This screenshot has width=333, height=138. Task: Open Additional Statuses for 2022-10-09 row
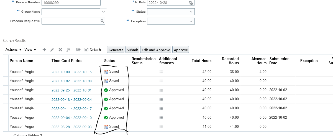(161, 72)
